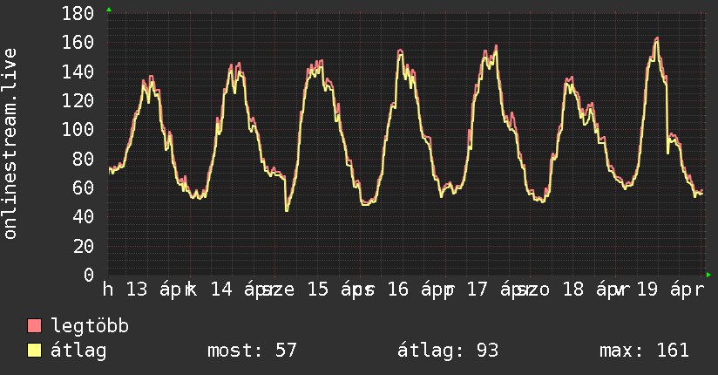Click the yellow átlag legend swatch

(35, 351)
